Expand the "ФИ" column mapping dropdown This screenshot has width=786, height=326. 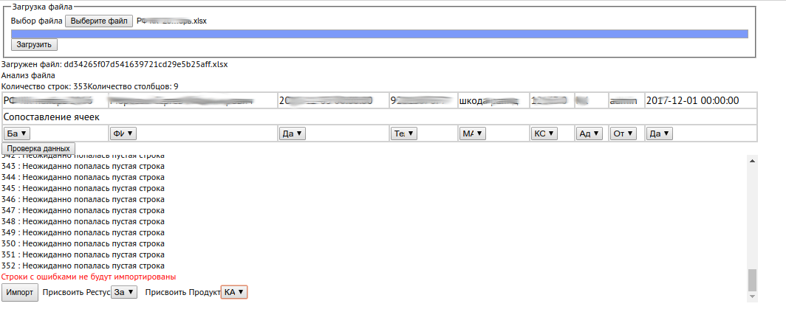click(x=123, y=133)
